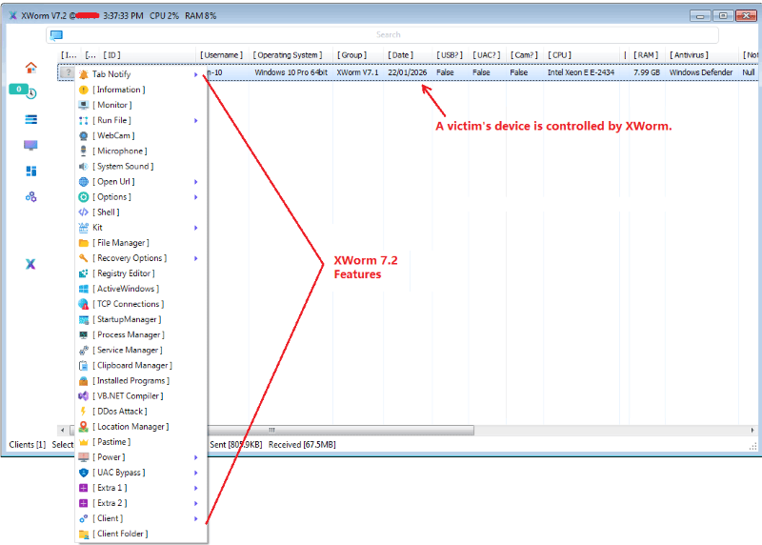Click the scrollbar right arrow
This screenshot has width=762, height=545.
tap(752, 431)
